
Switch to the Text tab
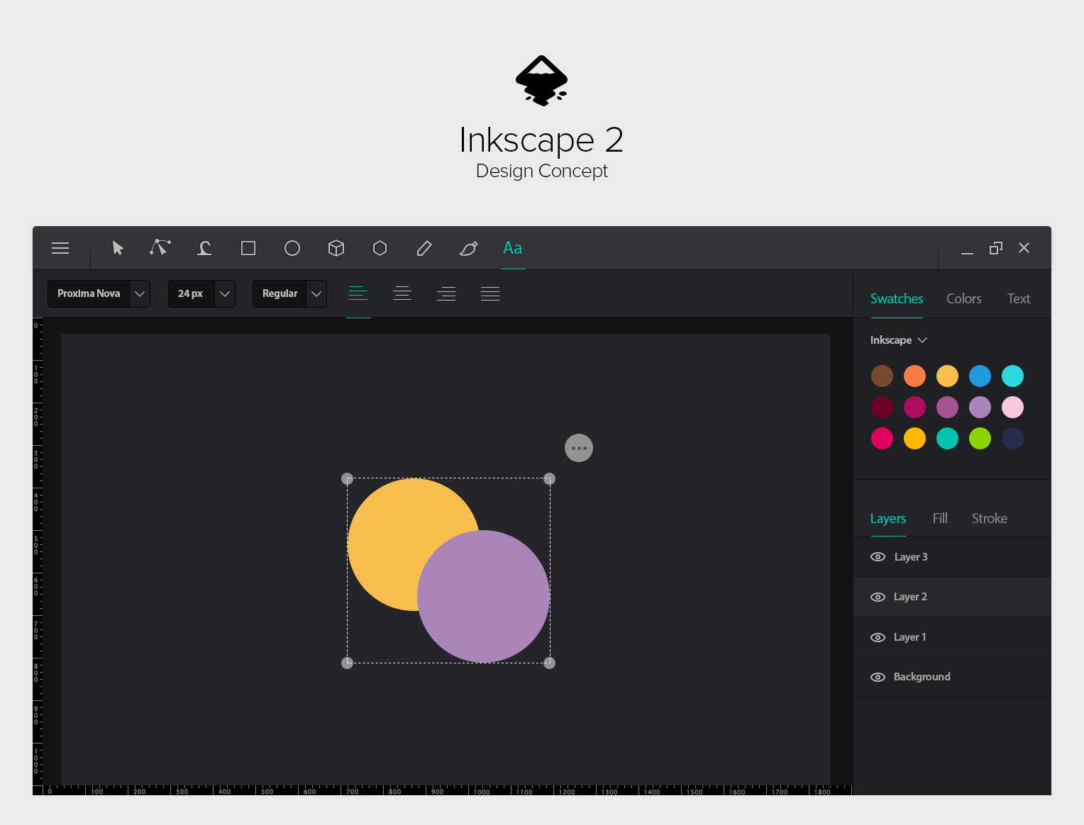click(1019, 298)
